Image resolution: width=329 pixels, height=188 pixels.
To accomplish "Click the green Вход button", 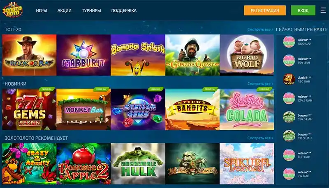I will [x=303, y=11].
